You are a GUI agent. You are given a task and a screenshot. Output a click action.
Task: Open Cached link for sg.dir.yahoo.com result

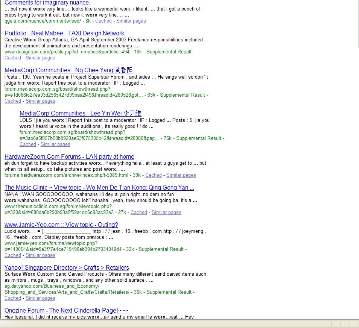coord(13,298)
